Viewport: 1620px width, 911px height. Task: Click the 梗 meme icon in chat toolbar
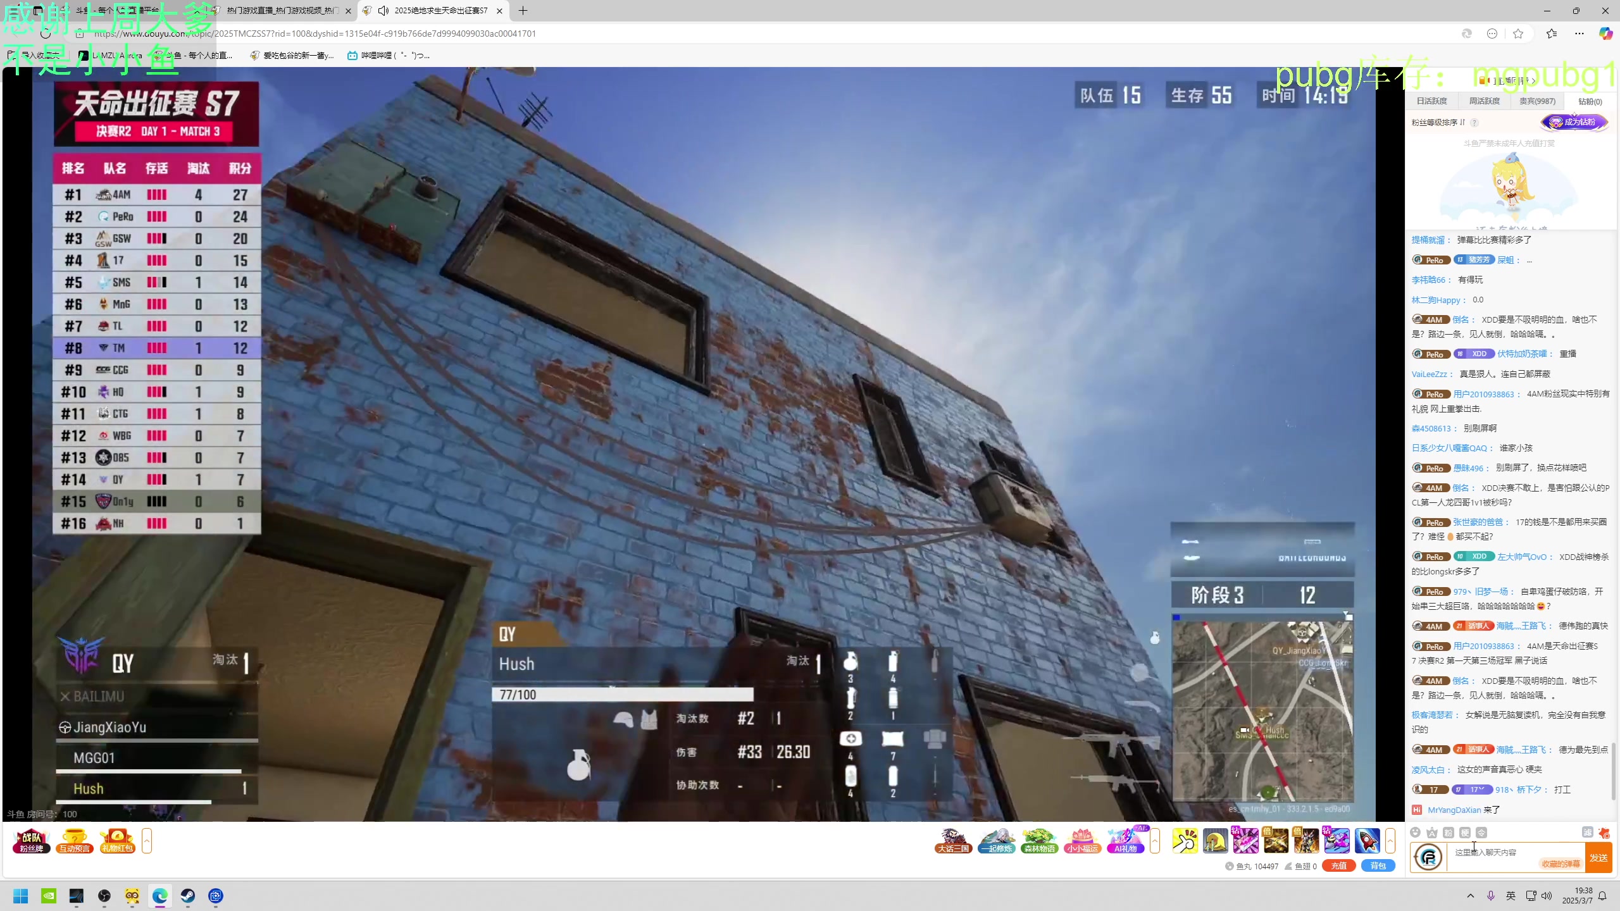(1465, 833)
